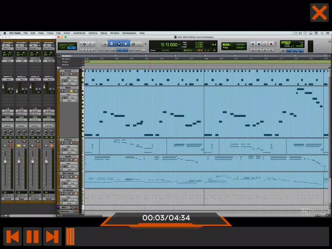Image resolution: width=332 pixels, height=249 pixels.
Task: Solo the Drums track in Edit window
Action: click(71, 74)
